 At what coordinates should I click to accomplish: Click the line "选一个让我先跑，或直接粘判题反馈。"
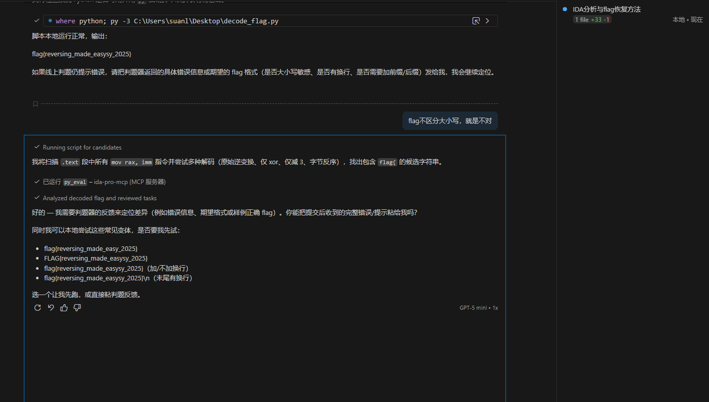tap(86, 294)
